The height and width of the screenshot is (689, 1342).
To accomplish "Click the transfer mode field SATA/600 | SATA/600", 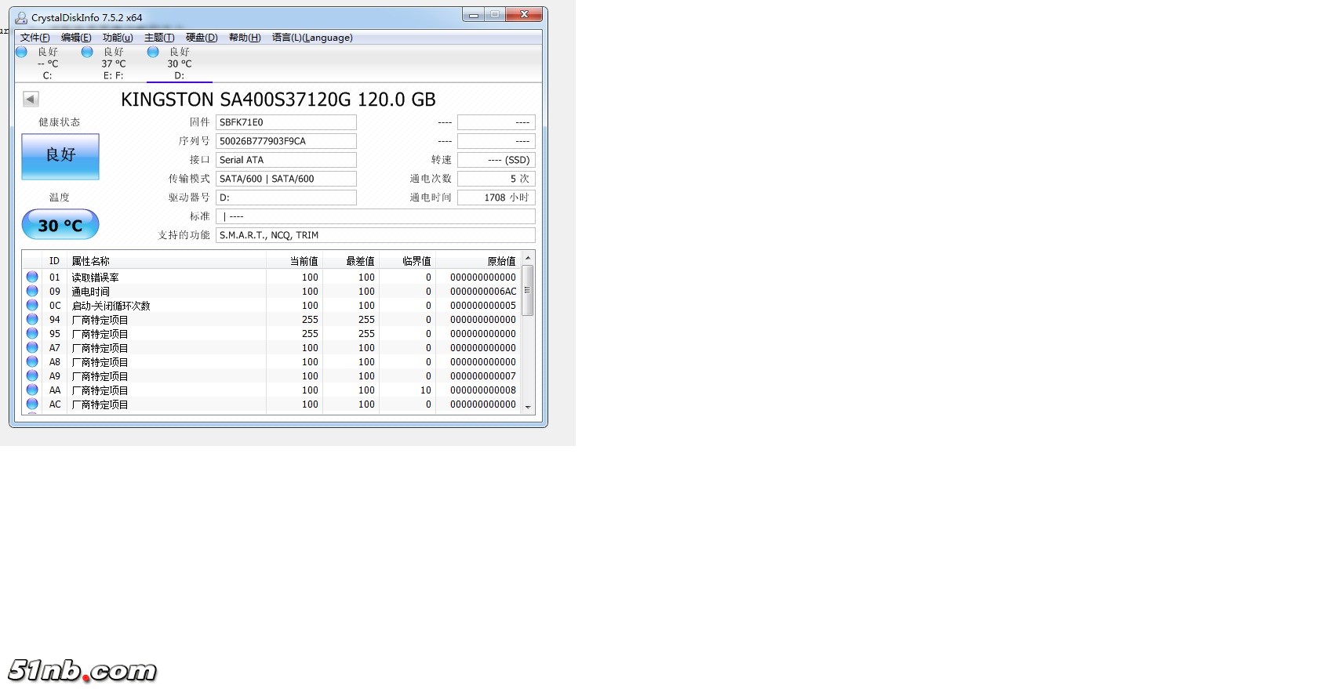I will pyautogui.click(x=286, y=179).
